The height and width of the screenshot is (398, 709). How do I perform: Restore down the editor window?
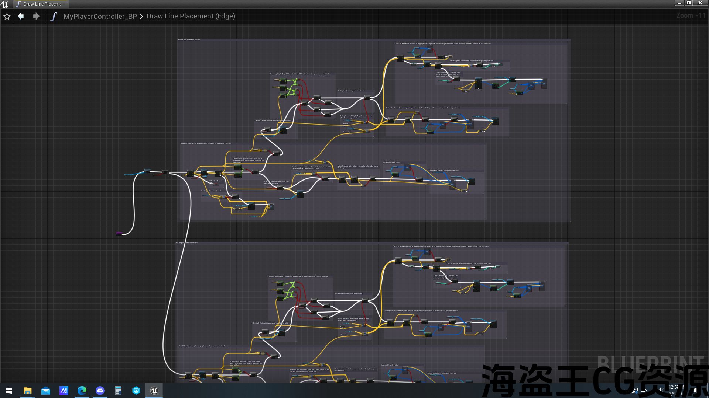click(x=689, y=3)
